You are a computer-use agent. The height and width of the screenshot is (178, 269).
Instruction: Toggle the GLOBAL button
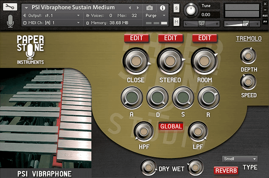[x=171, y=127]
